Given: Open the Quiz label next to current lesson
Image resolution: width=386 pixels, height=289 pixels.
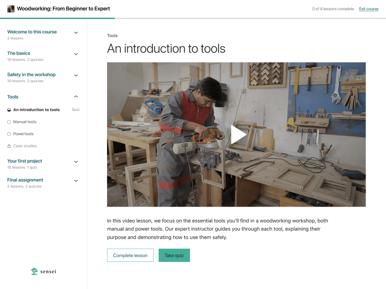Looking at the screenshot, I should (76, 110).
